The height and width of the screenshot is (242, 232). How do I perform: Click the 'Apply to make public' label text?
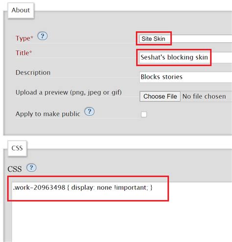click(48, 114)
